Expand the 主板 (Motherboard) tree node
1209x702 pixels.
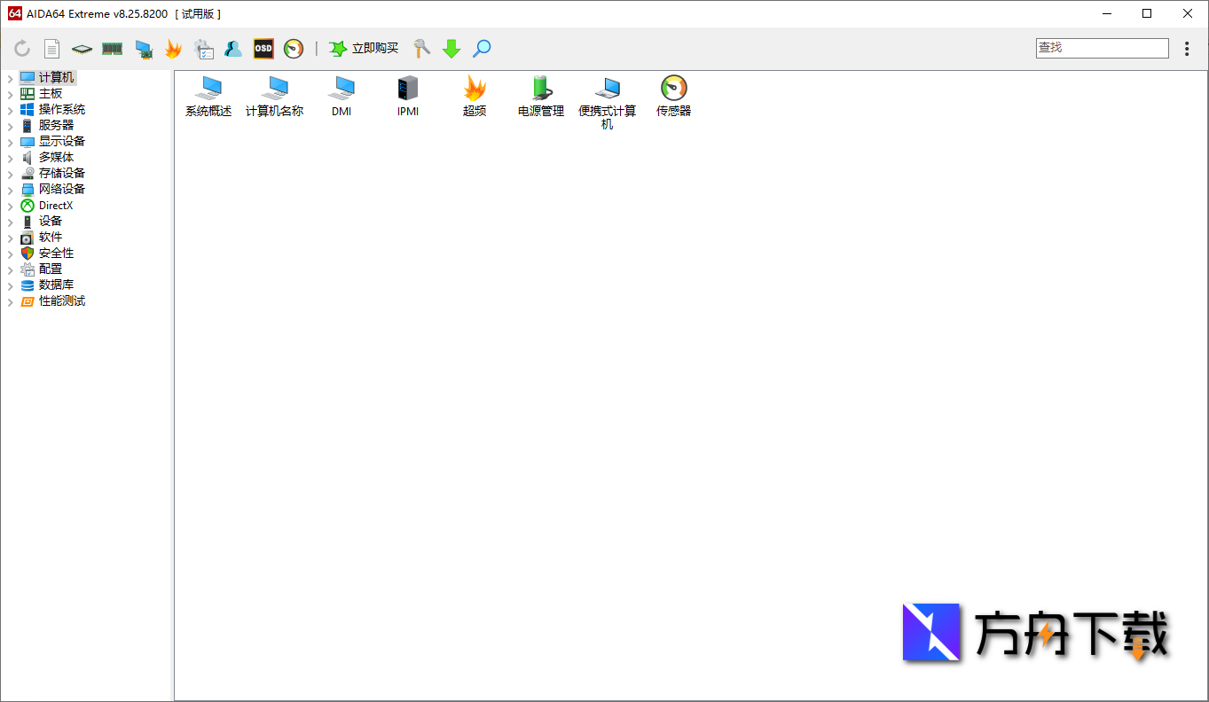9,93
